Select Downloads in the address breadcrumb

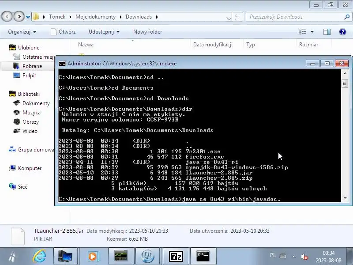[x=139, y=17]
